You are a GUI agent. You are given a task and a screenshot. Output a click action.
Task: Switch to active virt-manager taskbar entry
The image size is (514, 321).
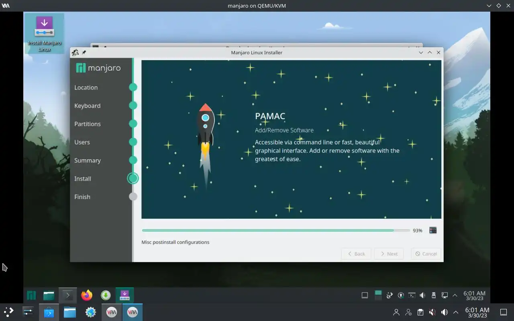(x=132, y=312)
